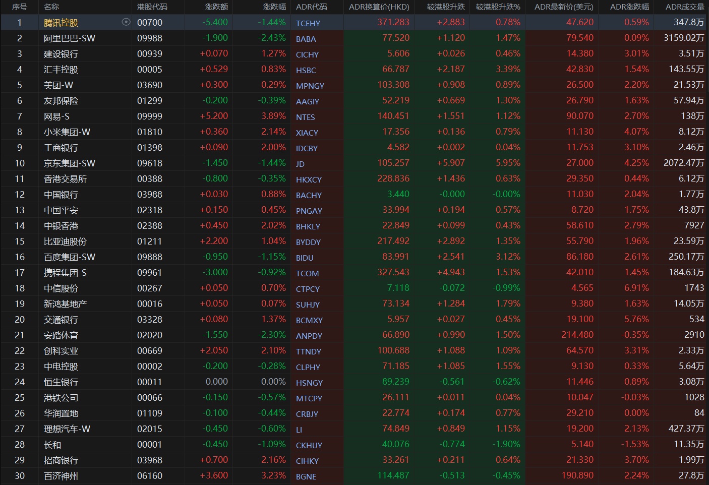Open the TCEHY ADR code link
Image resolution: width=709 pixels, height=485 pixels.
click(308, 23)
